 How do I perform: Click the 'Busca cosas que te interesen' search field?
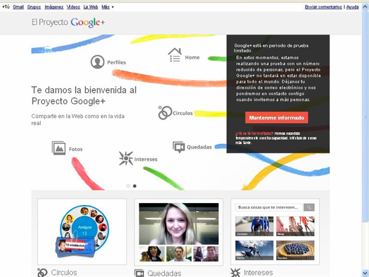[x=269, y=207]
